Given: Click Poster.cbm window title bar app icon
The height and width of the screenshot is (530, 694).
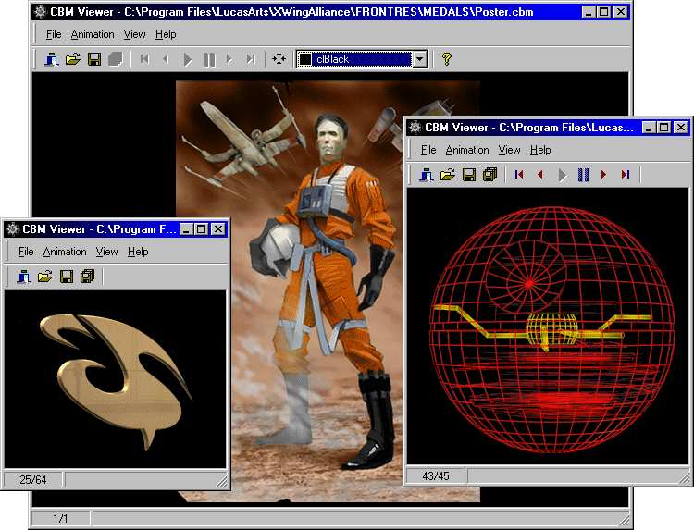Looking at the screenshot, I should point(41,12).
